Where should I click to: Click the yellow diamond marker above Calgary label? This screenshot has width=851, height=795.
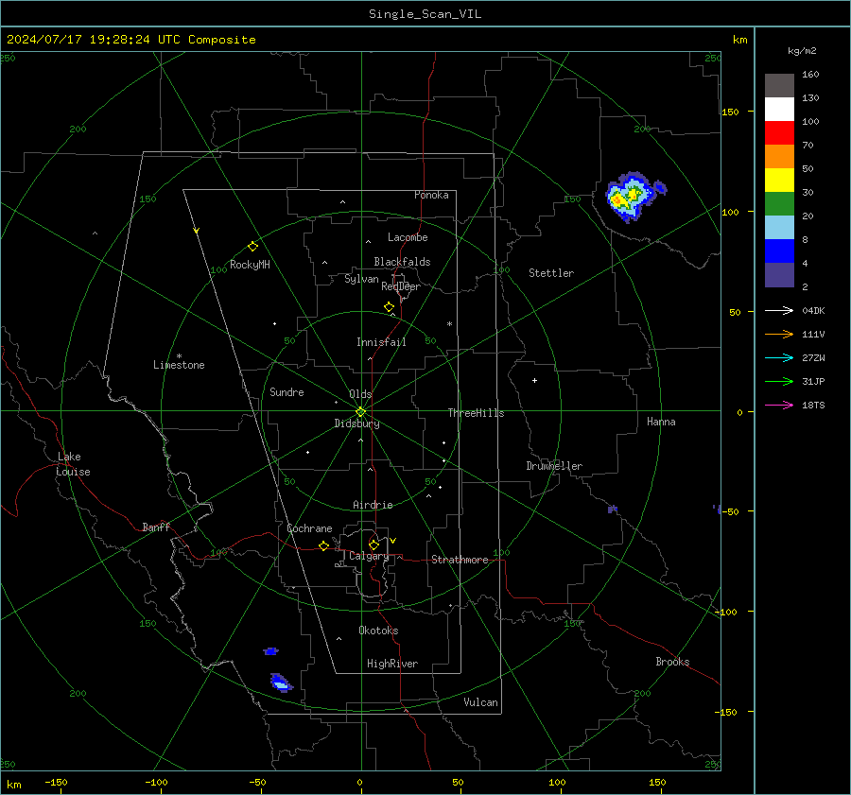tap(373, 544)
